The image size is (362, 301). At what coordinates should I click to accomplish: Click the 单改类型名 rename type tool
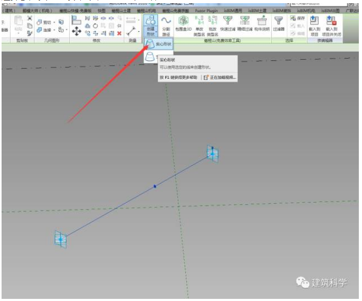[199, 26]
